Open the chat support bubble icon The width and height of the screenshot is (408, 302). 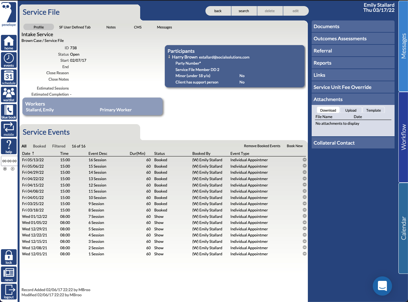tap(382, 286)
